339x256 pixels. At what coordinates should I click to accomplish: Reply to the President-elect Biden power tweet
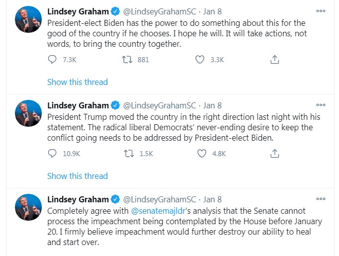tap(52, 59)
